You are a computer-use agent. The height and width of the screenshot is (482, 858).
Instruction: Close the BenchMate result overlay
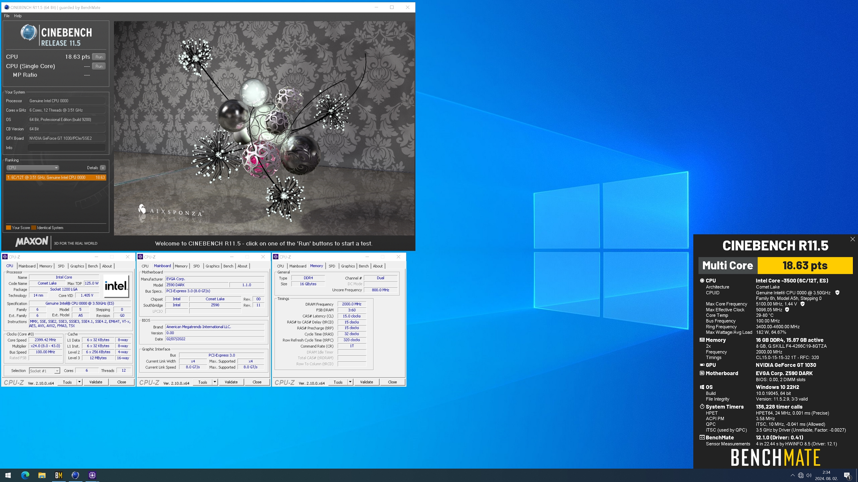tap(852, 239)
